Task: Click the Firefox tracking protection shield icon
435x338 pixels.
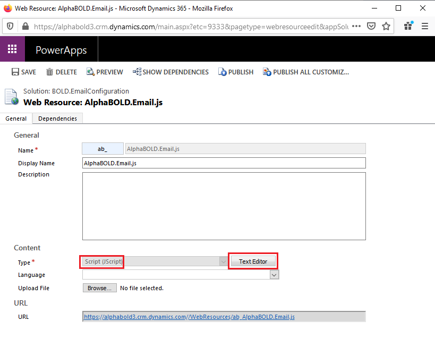Action: tap(10, 27)
